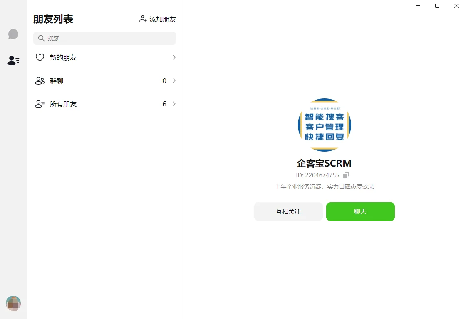Click the 朋友列表 heading
This screenshot has height=319, width=466.
[x=53, y=19]
